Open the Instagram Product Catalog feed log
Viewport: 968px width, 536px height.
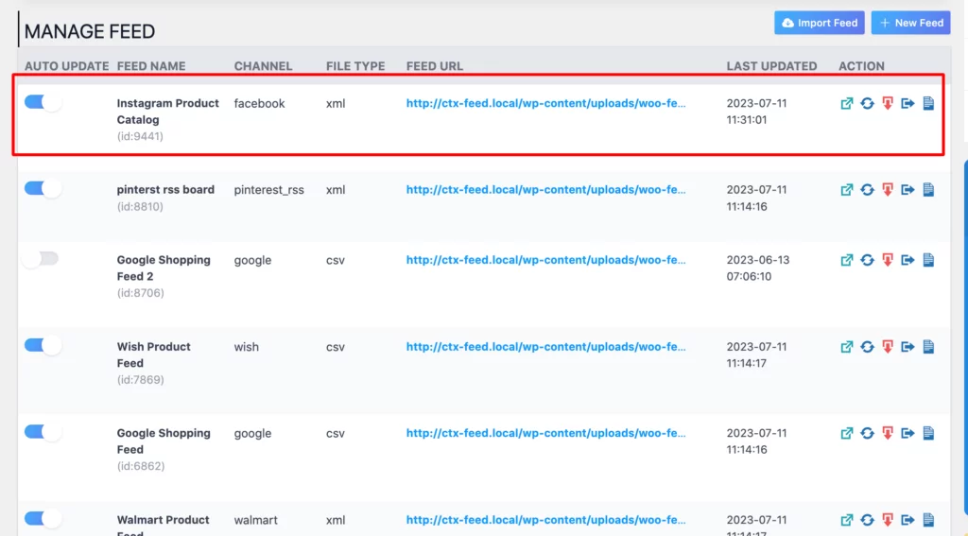point(928,103)
